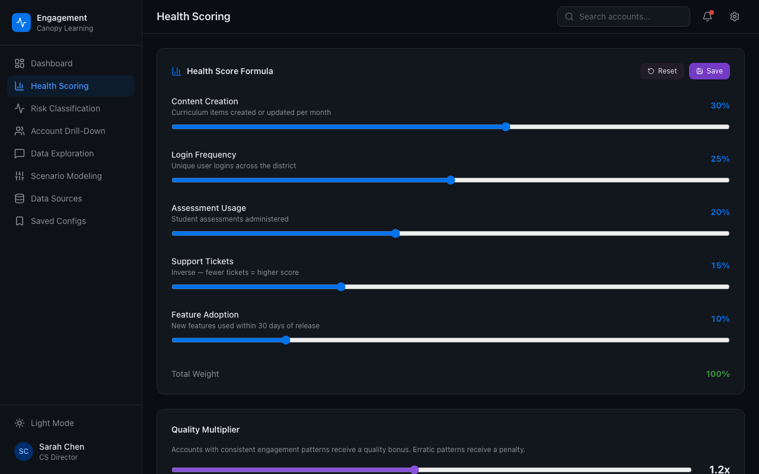Click the Account Drill-Down users icon
The height and width of the screenshot is (474, 759).
(20, 130)
